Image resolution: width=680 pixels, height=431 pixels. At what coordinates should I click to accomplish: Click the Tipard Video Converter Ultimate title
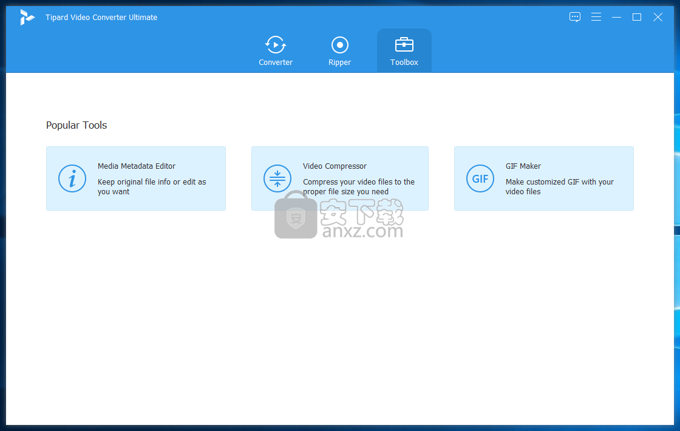(x=101, y=18)
